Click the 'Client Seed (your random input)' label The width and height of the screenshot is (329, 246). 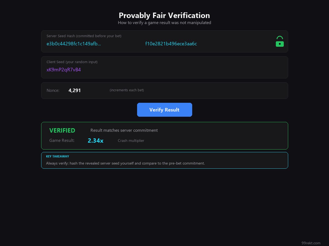[x=72, y=62]
